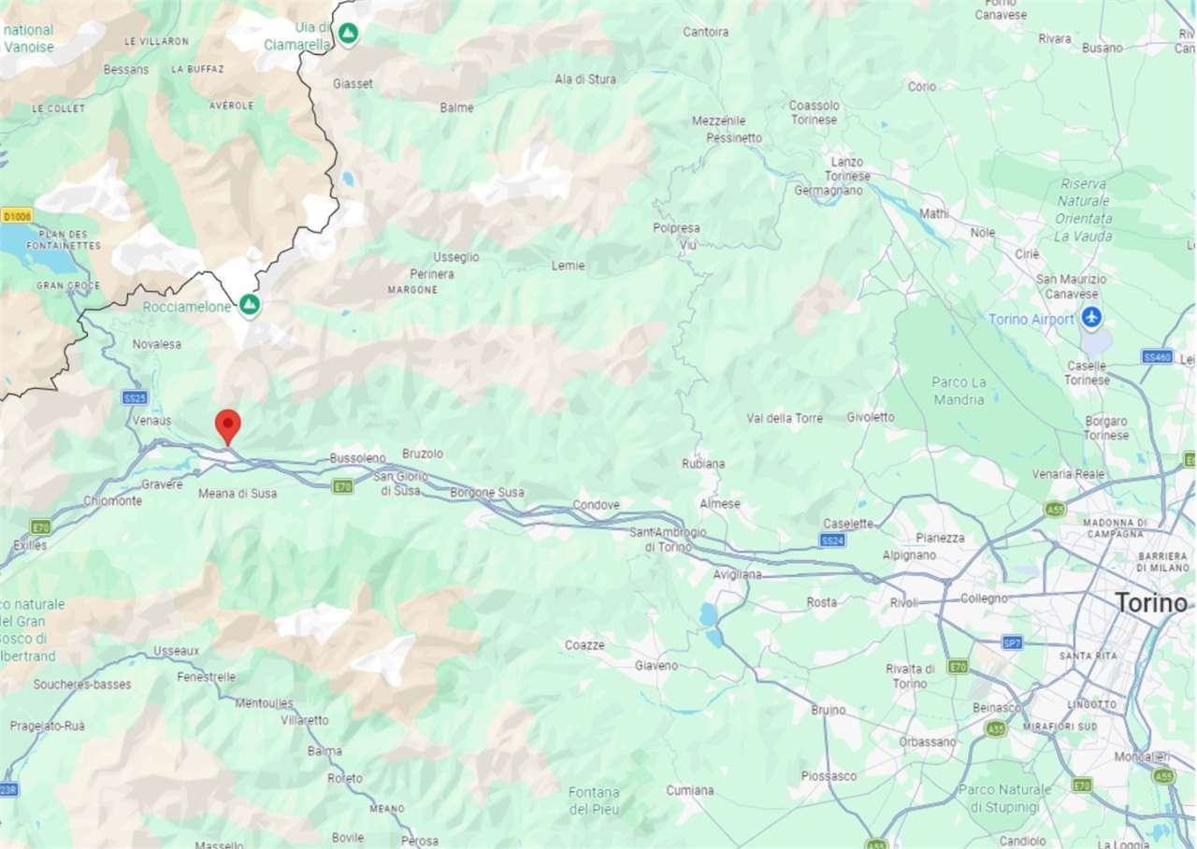This screenshot has width=1197, height=849.
Task: Open Parco Naturale di Stupinigi label
Action: coord(1004,798)
